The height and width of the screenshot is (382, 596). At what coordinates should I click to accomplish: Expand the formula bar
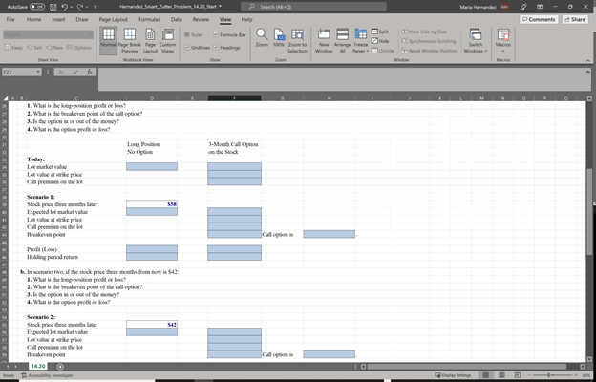point(588,72)
